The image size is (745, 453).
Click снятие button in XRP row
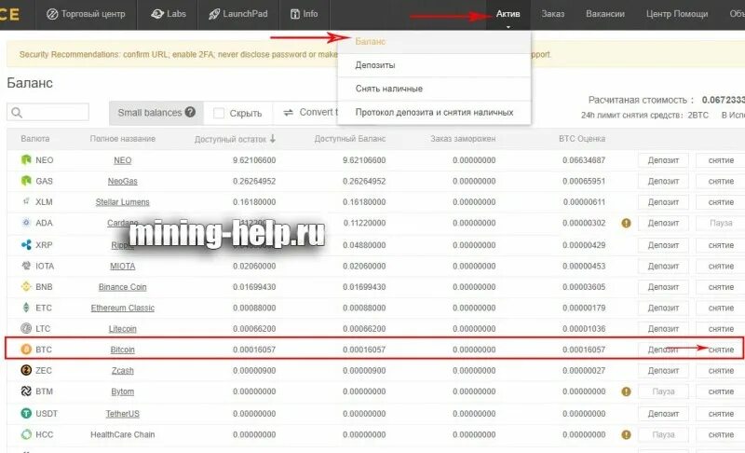coord(721,245)
